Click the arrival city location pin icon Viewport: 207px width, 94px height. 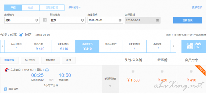pyautogui.click(x=82, y=20)
